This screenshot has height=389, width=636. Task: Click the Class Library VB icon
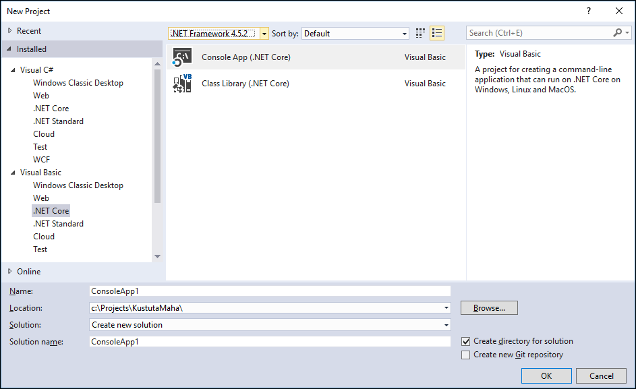(x=182, y=84)
